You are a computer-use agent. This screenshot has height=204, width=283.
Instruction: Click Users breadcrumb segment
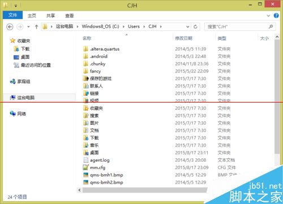pos(134,26)
